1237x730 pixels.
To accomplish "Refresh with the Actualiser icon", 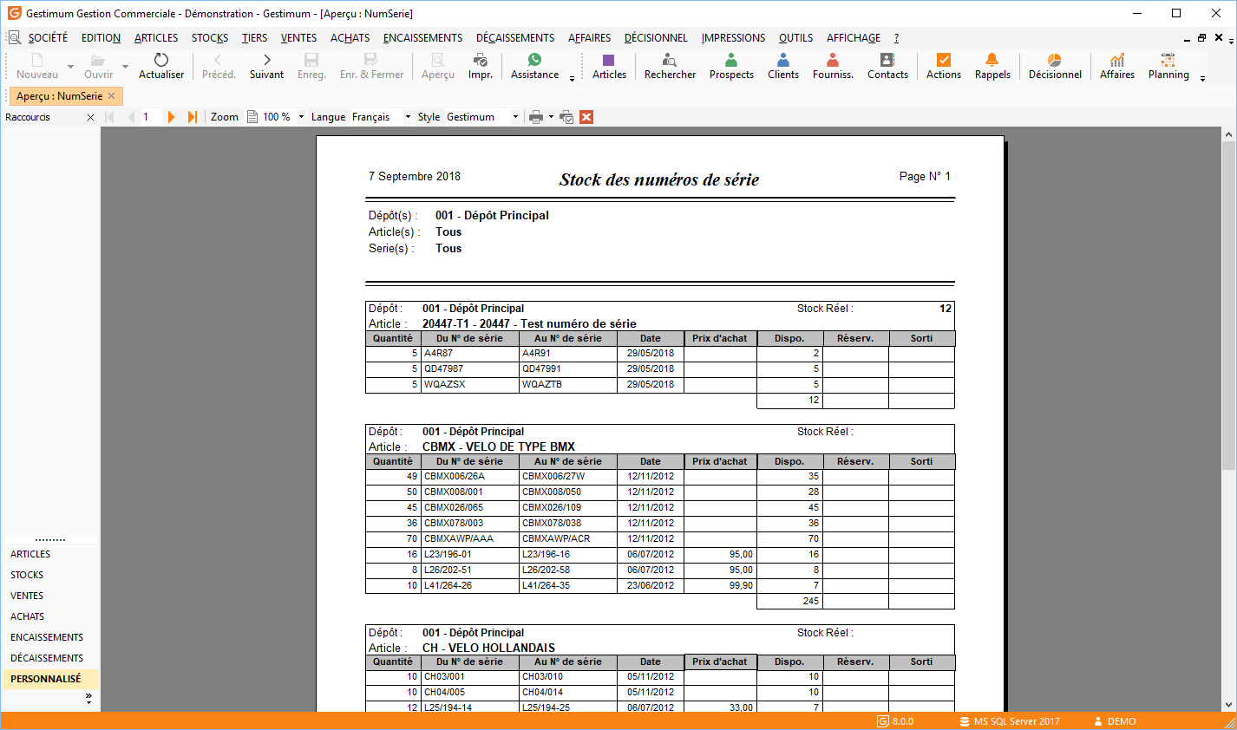I will coord(161,60).
